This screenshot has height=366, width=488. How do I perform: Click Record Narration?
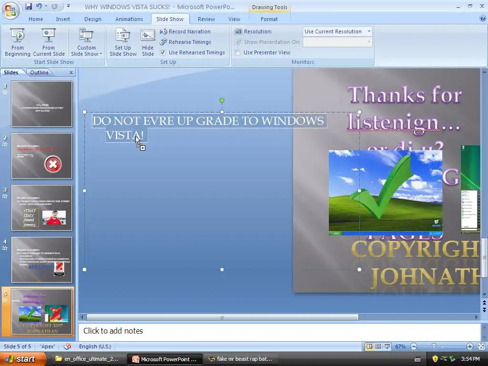[x=185, y=31]
